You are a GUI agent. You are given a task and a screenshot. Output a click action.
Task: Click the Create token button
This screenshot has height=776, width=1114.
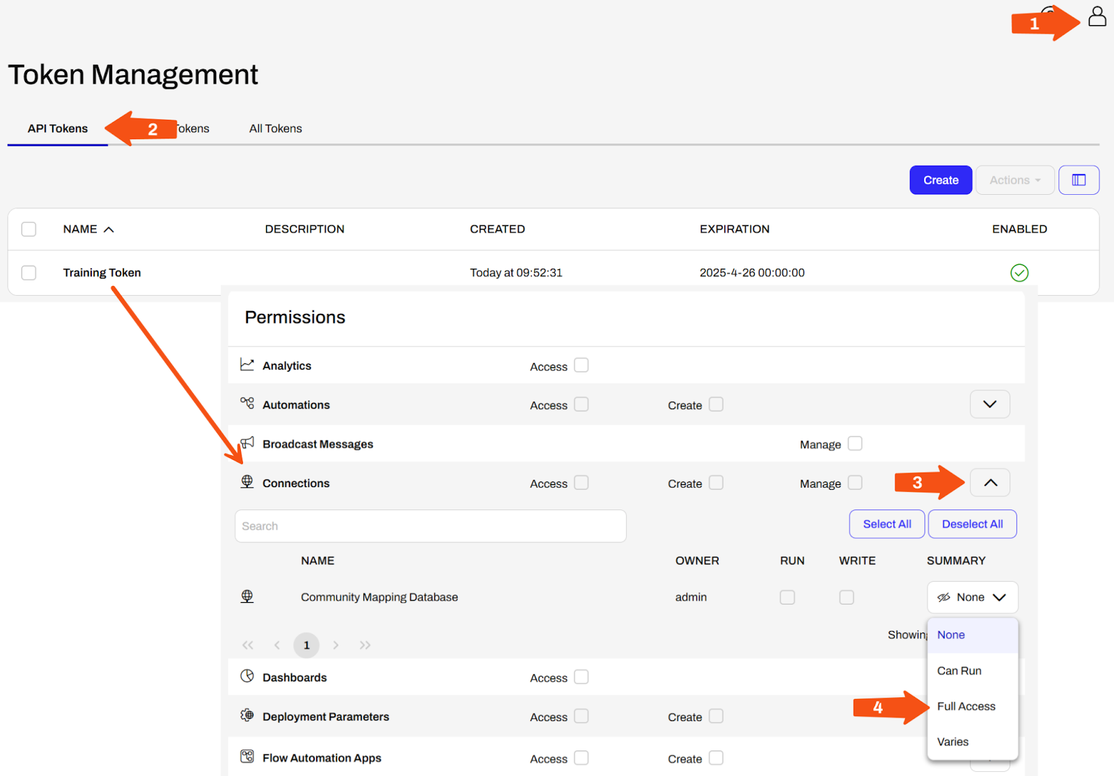[x=941, y=180]
